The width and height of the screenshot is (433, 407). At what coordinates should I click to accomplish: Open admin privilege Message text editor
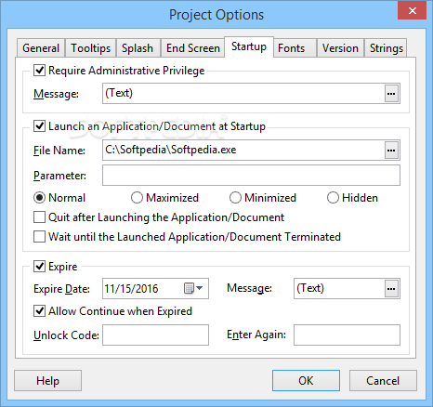coord(391,94)
